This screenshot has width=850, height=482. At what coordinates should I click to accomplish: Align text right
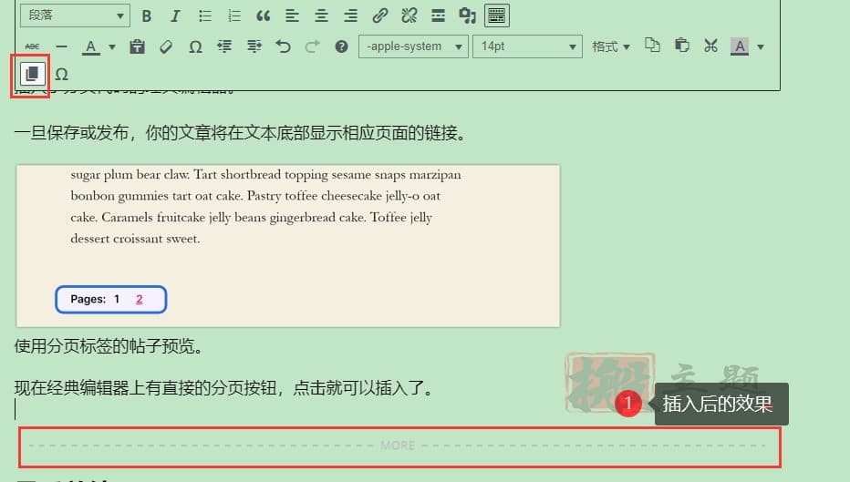pos(351,15)
